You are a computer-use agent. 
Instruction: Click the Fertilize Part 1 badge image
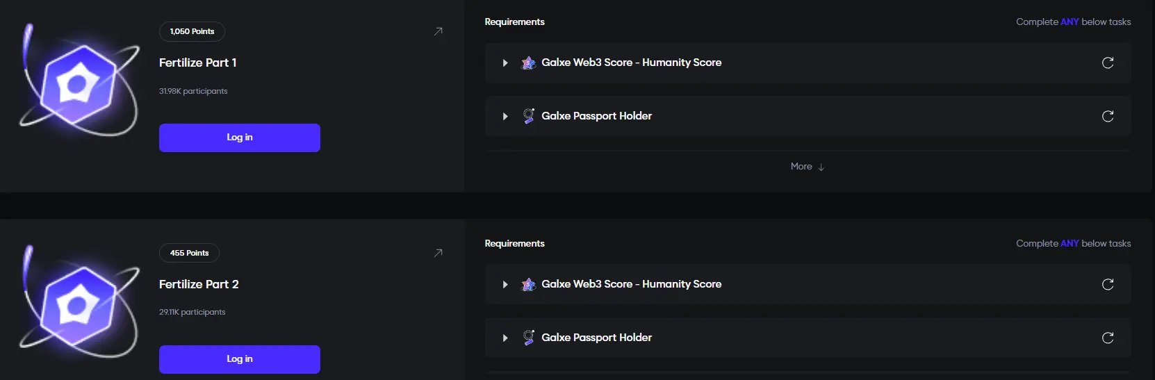[79, 82]
